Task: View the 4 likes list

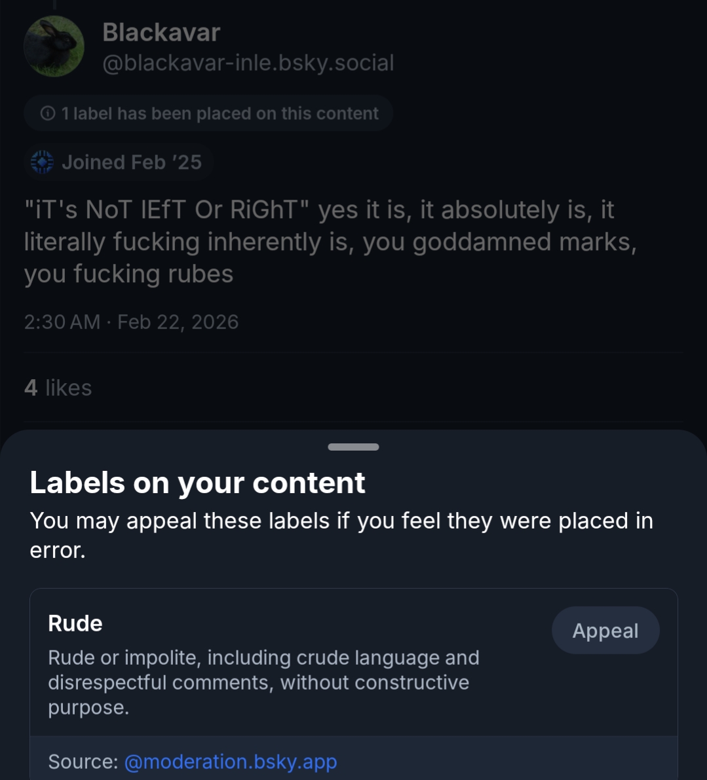Action: (x=58, y=388)
